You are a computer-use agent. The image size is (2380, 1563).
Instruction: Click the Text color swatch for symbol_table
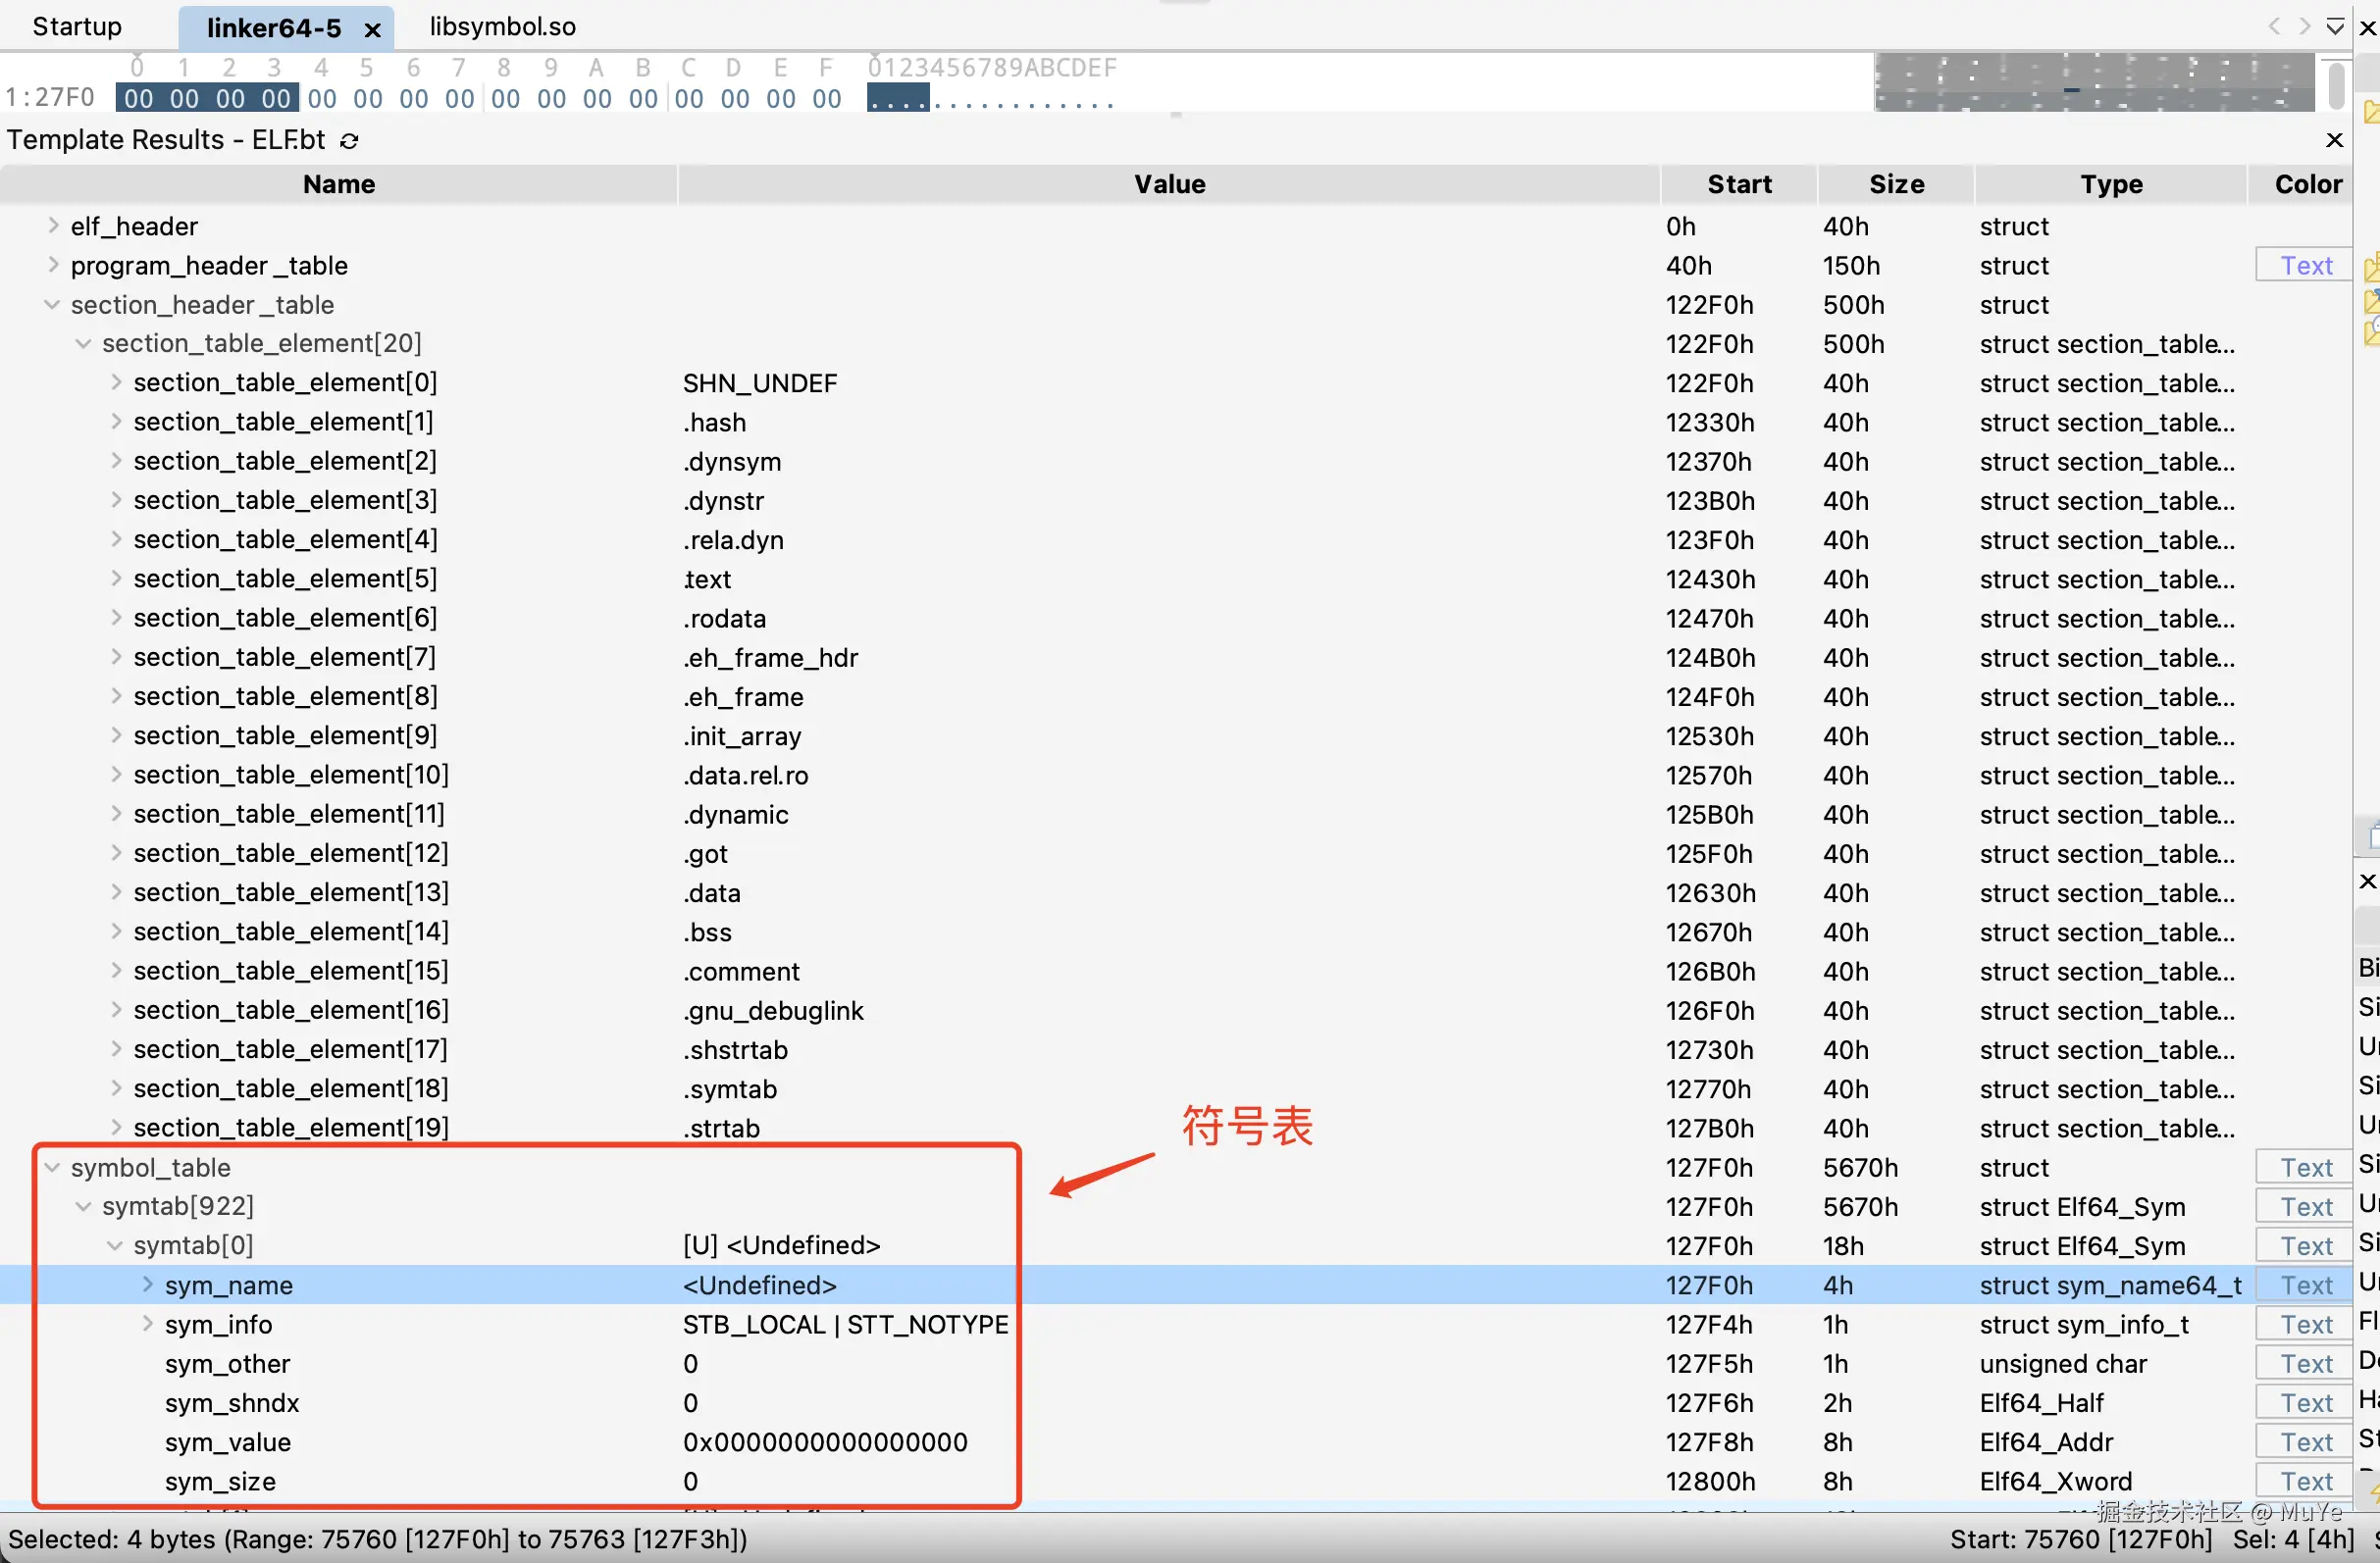point(2303,1166)
